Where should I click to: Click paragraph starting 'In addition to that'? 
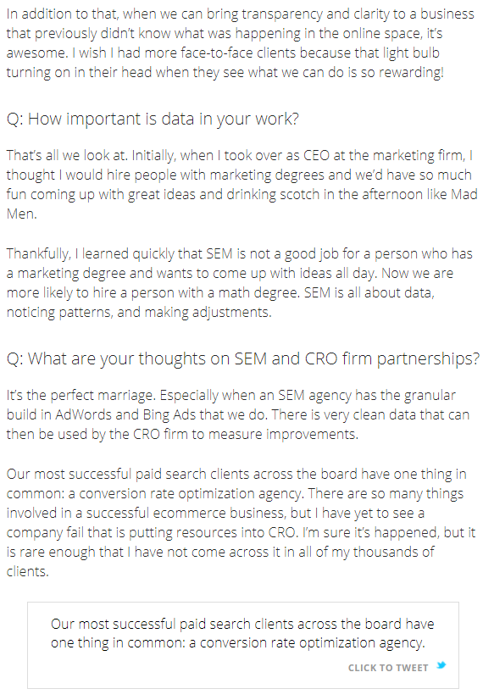(x=240, y=43)
